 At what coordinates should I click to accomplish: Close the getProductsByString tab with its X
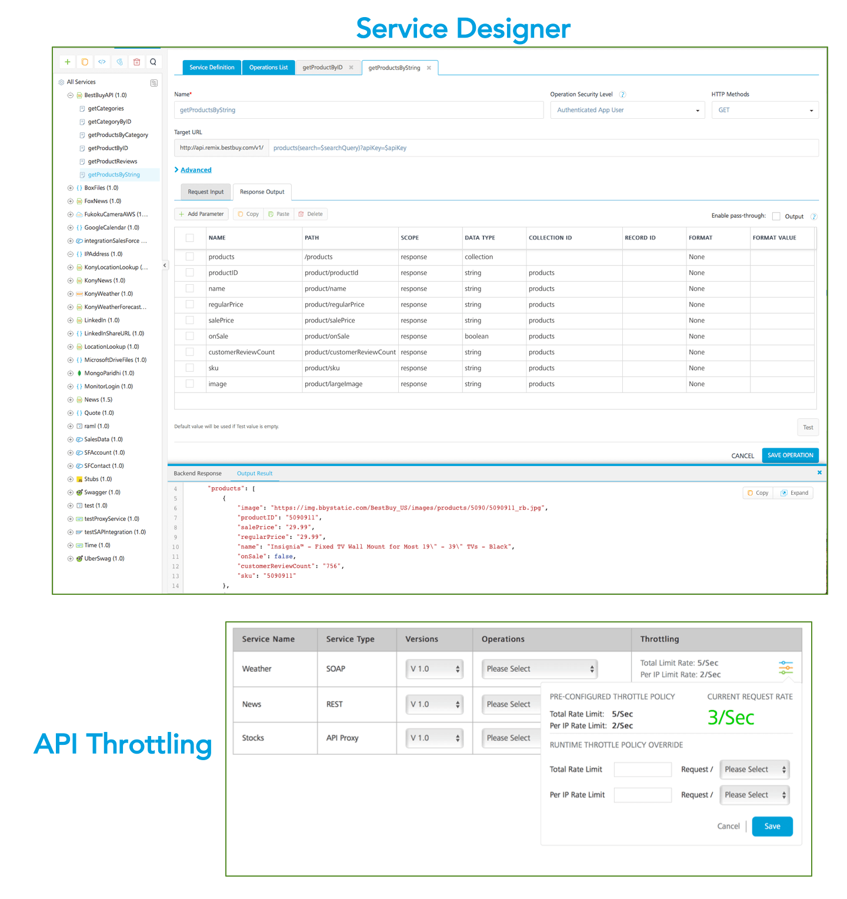coord(429,68)
